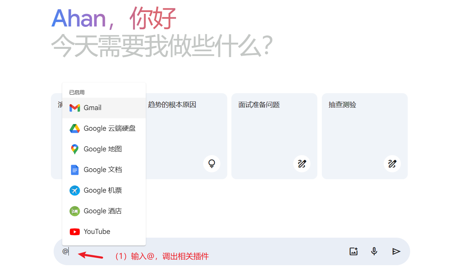Pick Google 地图 from the popup
This screenshot has height=270, width=460.
tap(104, 149)
